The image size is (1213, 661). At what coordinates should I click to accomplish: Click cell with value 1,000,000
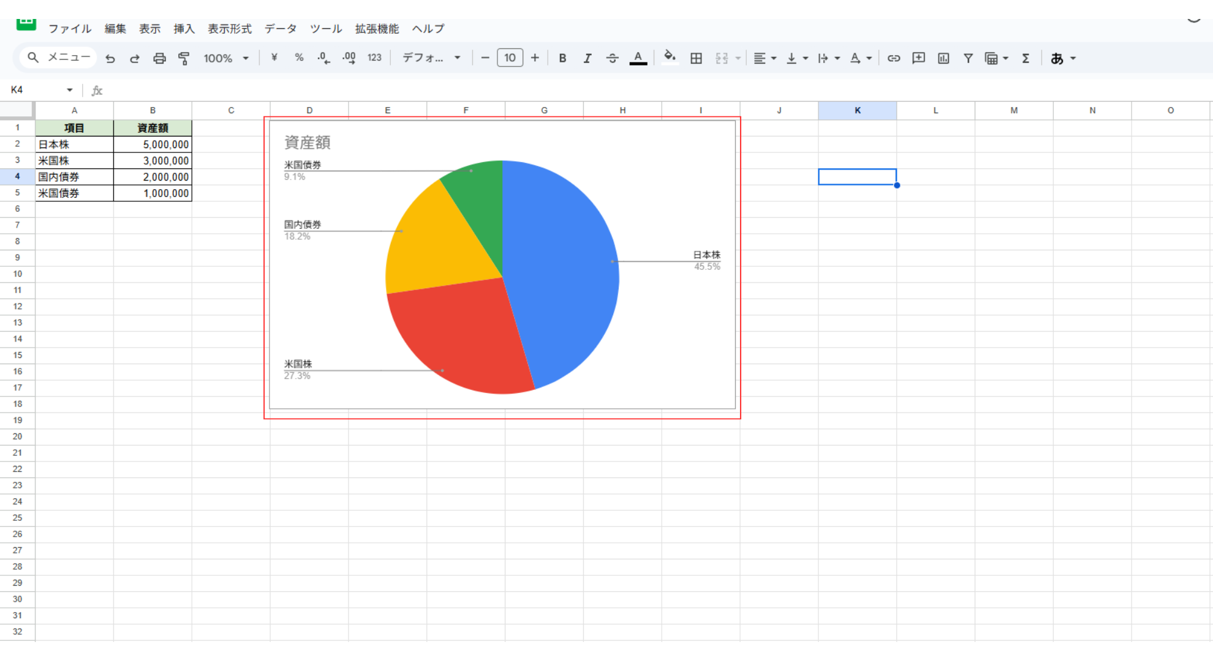(x=153, y=193)
